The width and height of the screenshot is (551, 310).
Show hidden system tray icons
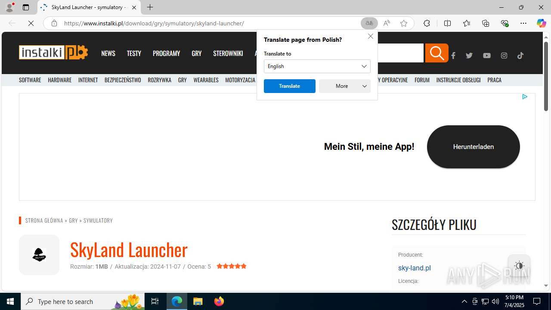tap(464, 301)
